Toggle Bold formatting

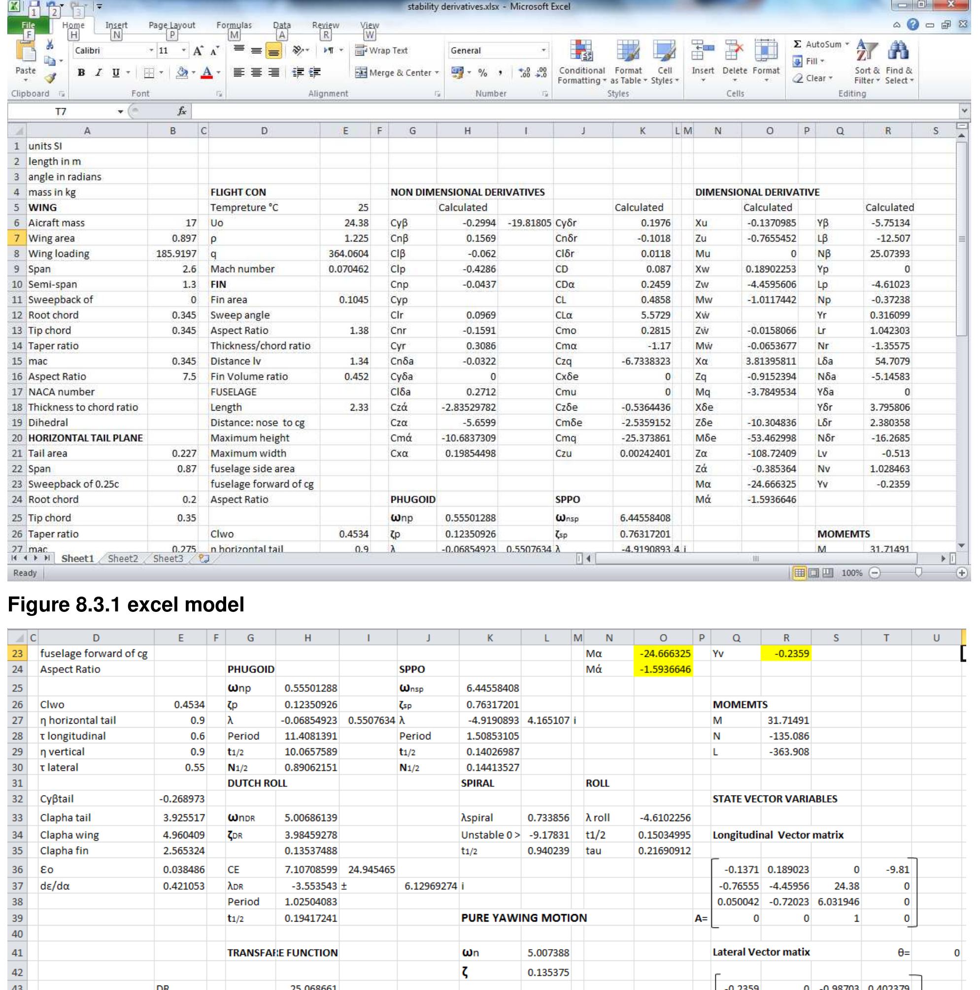(81, 73)
